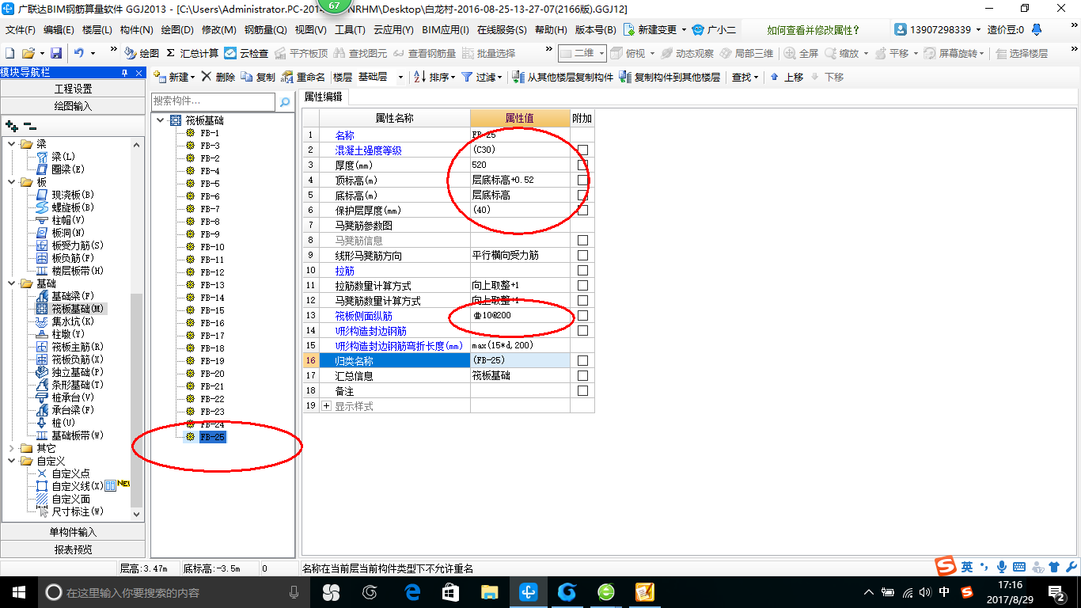The height and width of the screenshot is (608, 1081).
Task: Toggle checkbox for 马凳筋信息 row
Action: click(582, 241)
